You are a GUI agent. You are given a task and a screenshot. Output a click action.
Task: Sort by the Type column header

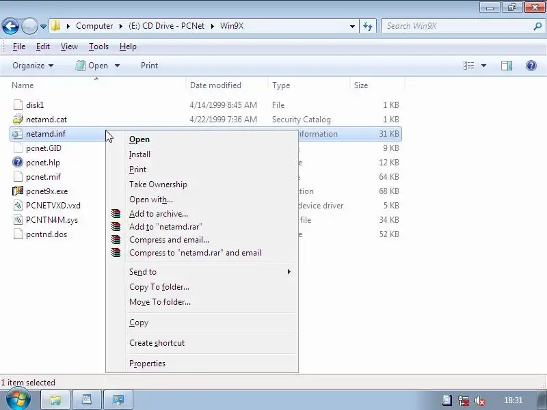(281, 85)
